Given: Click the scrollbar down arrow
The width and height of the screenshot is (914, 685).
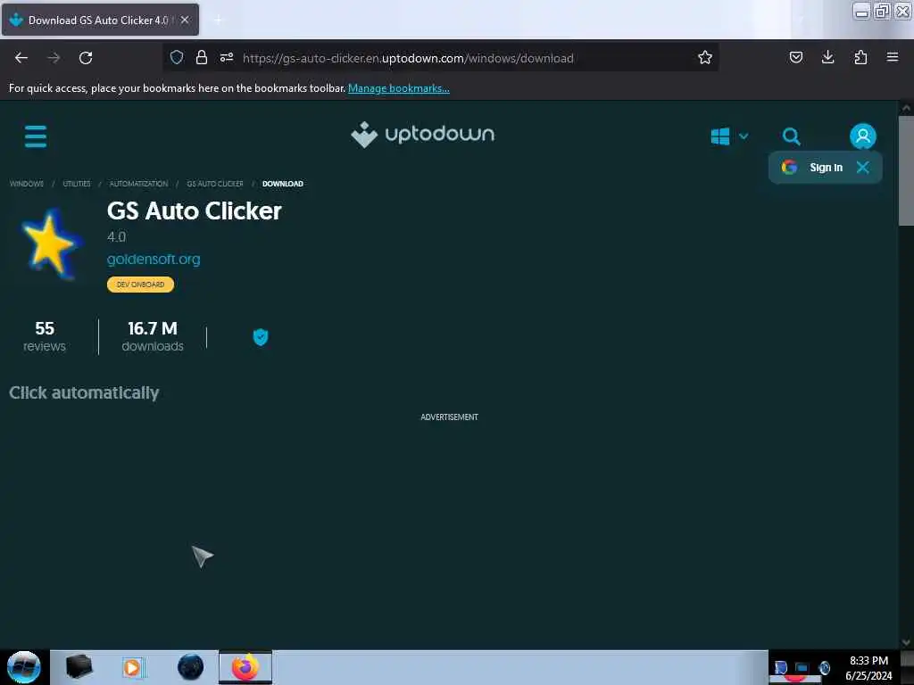Looking at the screenshot, I should (906, 642).
